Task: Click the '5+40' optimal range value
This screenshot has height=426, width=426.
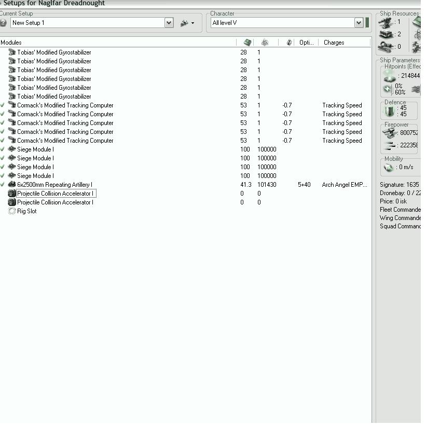Action: (304, 185)
